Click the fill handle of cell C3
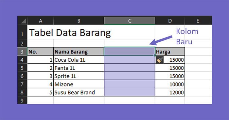Screen dimensions: 229x120 click(x=155, y=55)
